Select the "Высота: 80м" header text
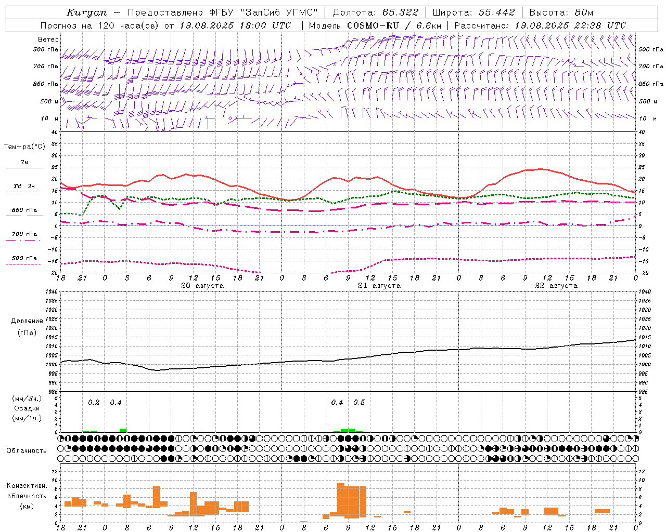The height and width of the screenshot is (532, 666). pos(561,12)
